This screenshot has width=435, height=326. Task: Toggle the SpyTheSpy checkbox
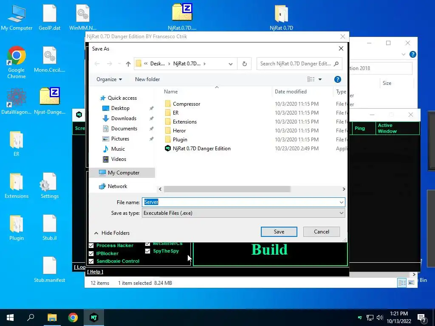click(147, 251)
